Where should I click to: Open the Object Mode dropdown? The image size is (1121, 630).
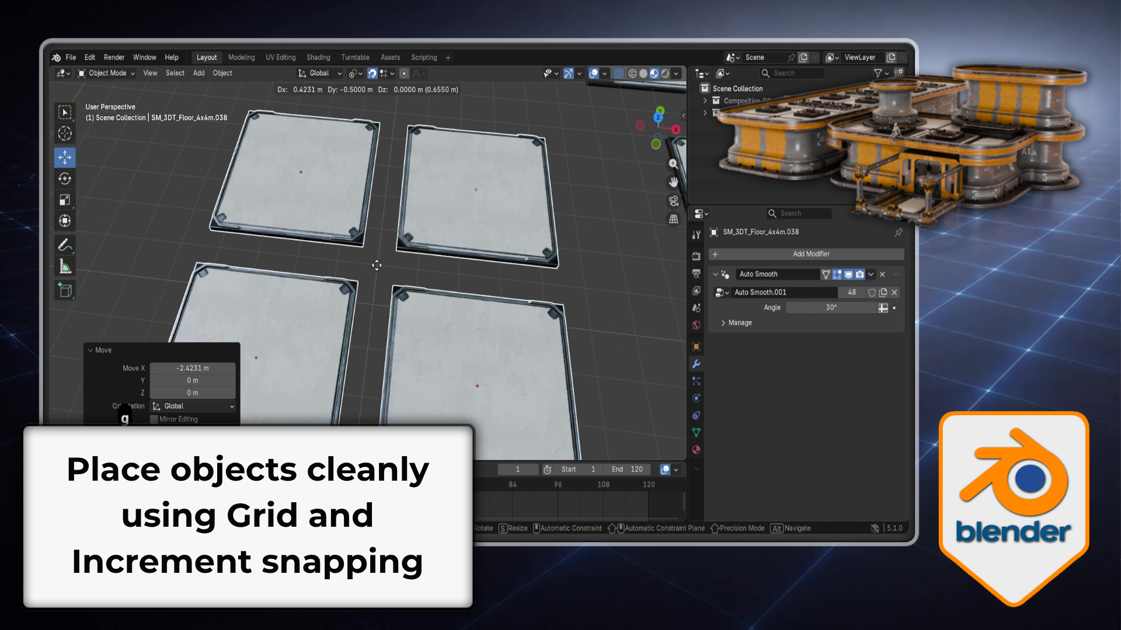pos(107,73)
